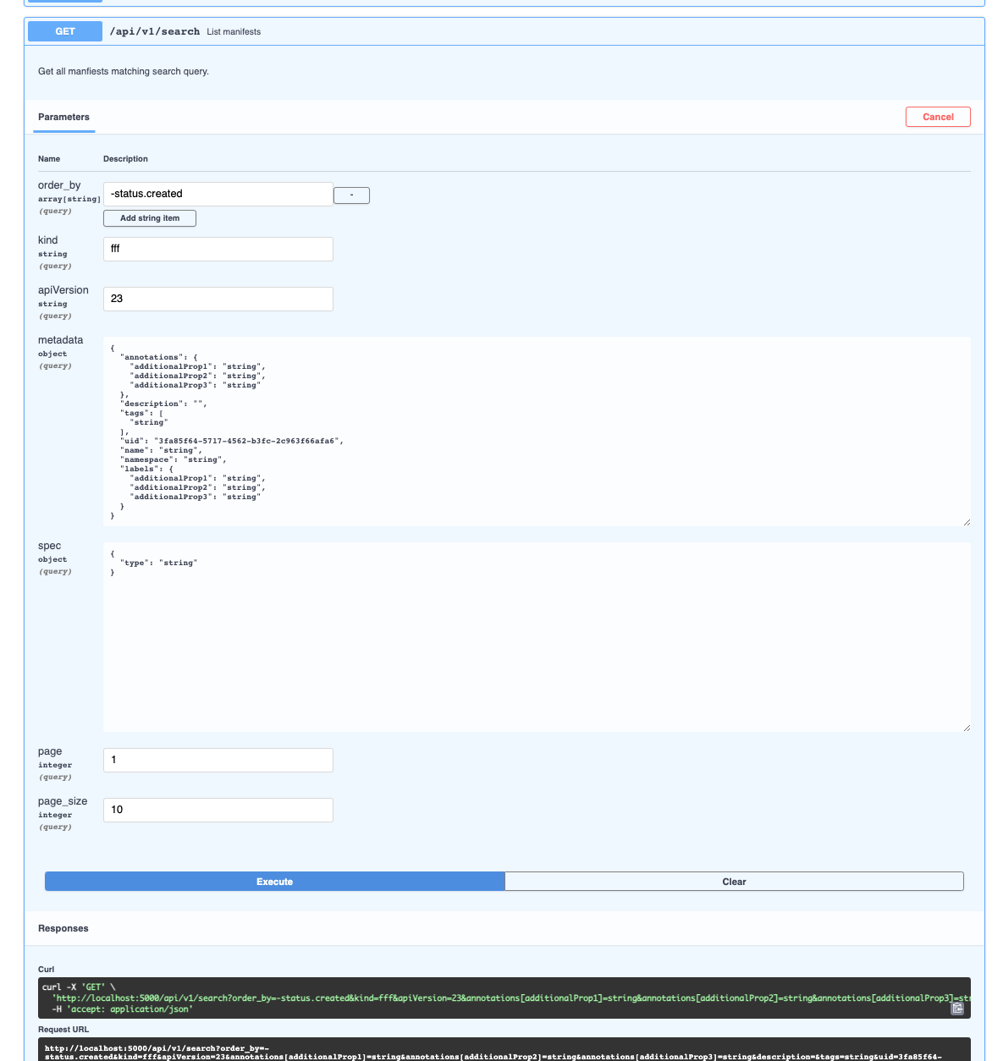Screen dimensions: 1003x1061
Task: Click the Responses heading
Action: [63, 928]
